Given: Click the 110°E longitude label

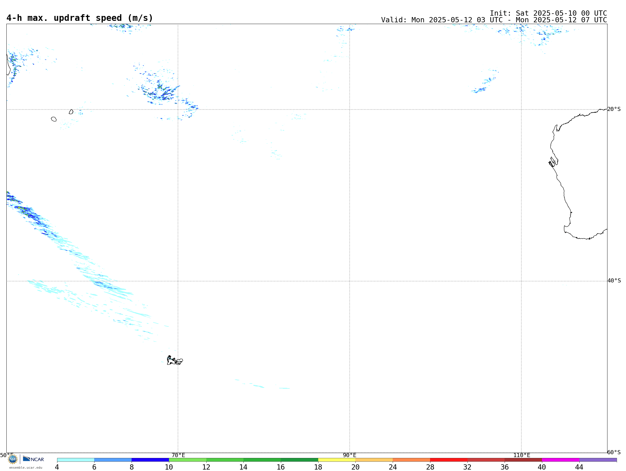Looking at the screenshot, I should point(521,455).
